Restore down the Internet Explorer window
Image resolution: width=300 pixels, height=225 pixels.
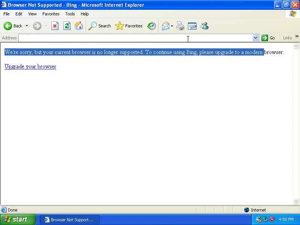tap(286, 5)
